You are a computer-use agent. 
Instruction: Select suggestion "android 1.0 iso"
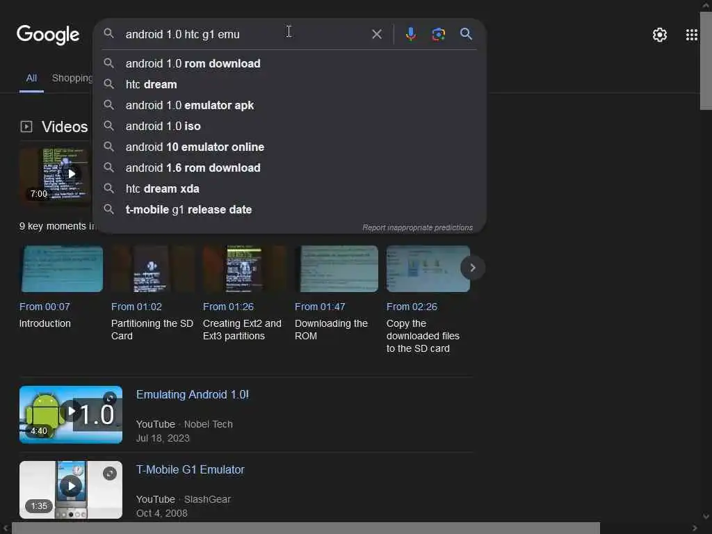[x=289, y=127]
